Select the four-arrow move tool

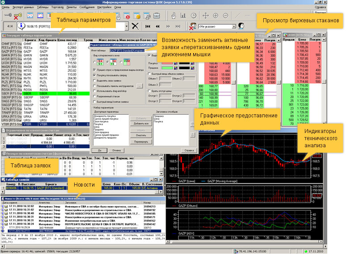coord(206,16)
